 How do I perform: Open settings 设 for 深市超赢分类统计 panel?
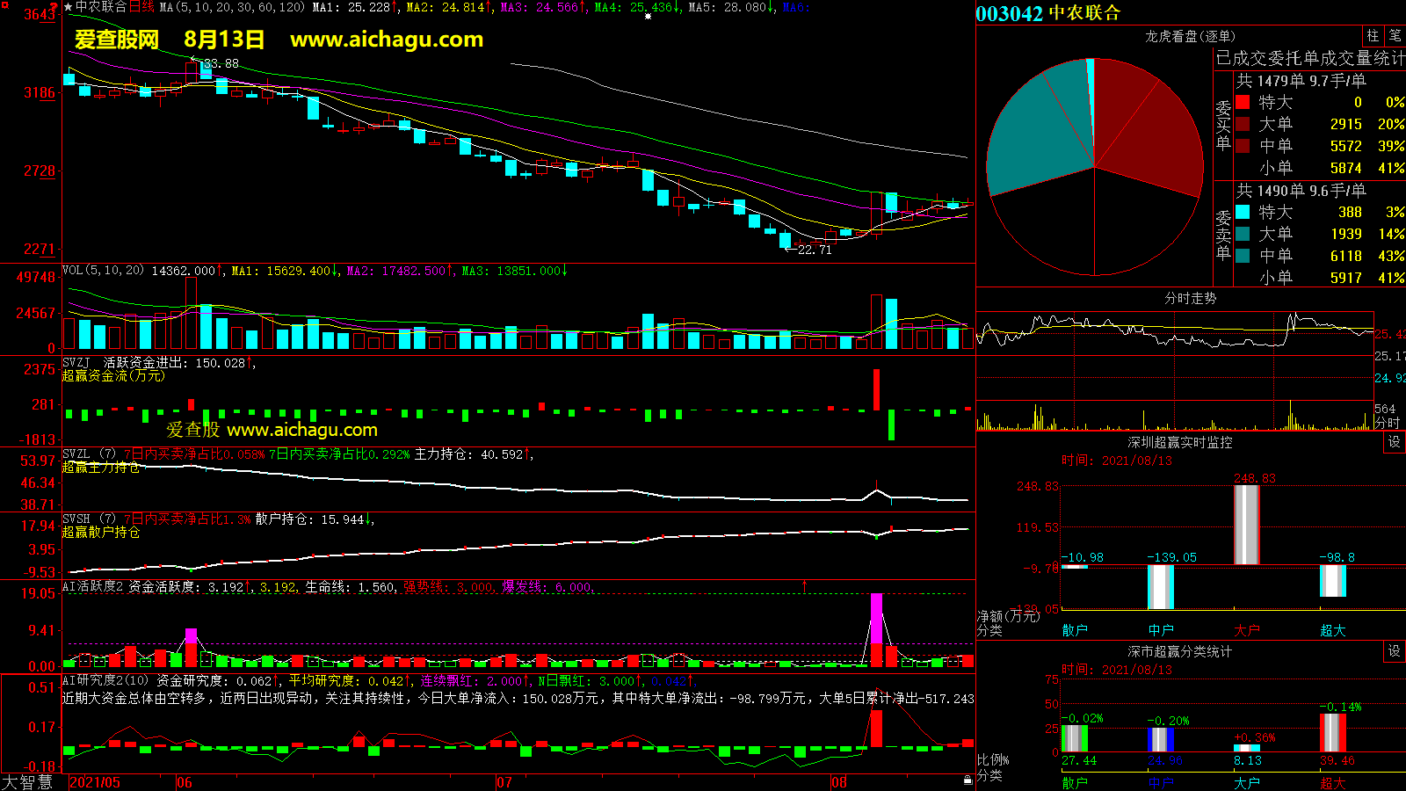pyautogui.click(x=1394, y=651)
